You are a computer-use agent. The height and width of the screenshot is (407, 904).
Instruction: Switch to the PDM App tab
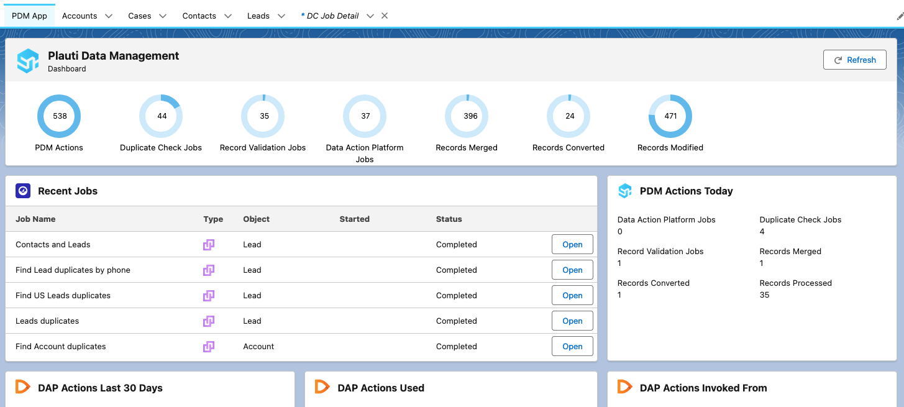29,16
